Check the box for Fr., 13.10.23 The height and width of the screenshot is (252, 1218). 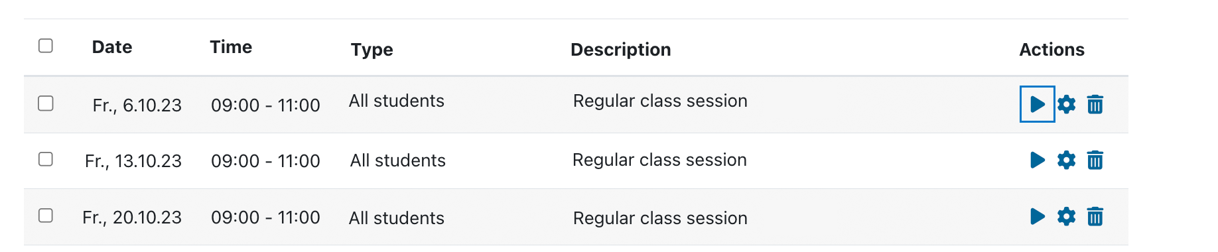pos(46,159)
